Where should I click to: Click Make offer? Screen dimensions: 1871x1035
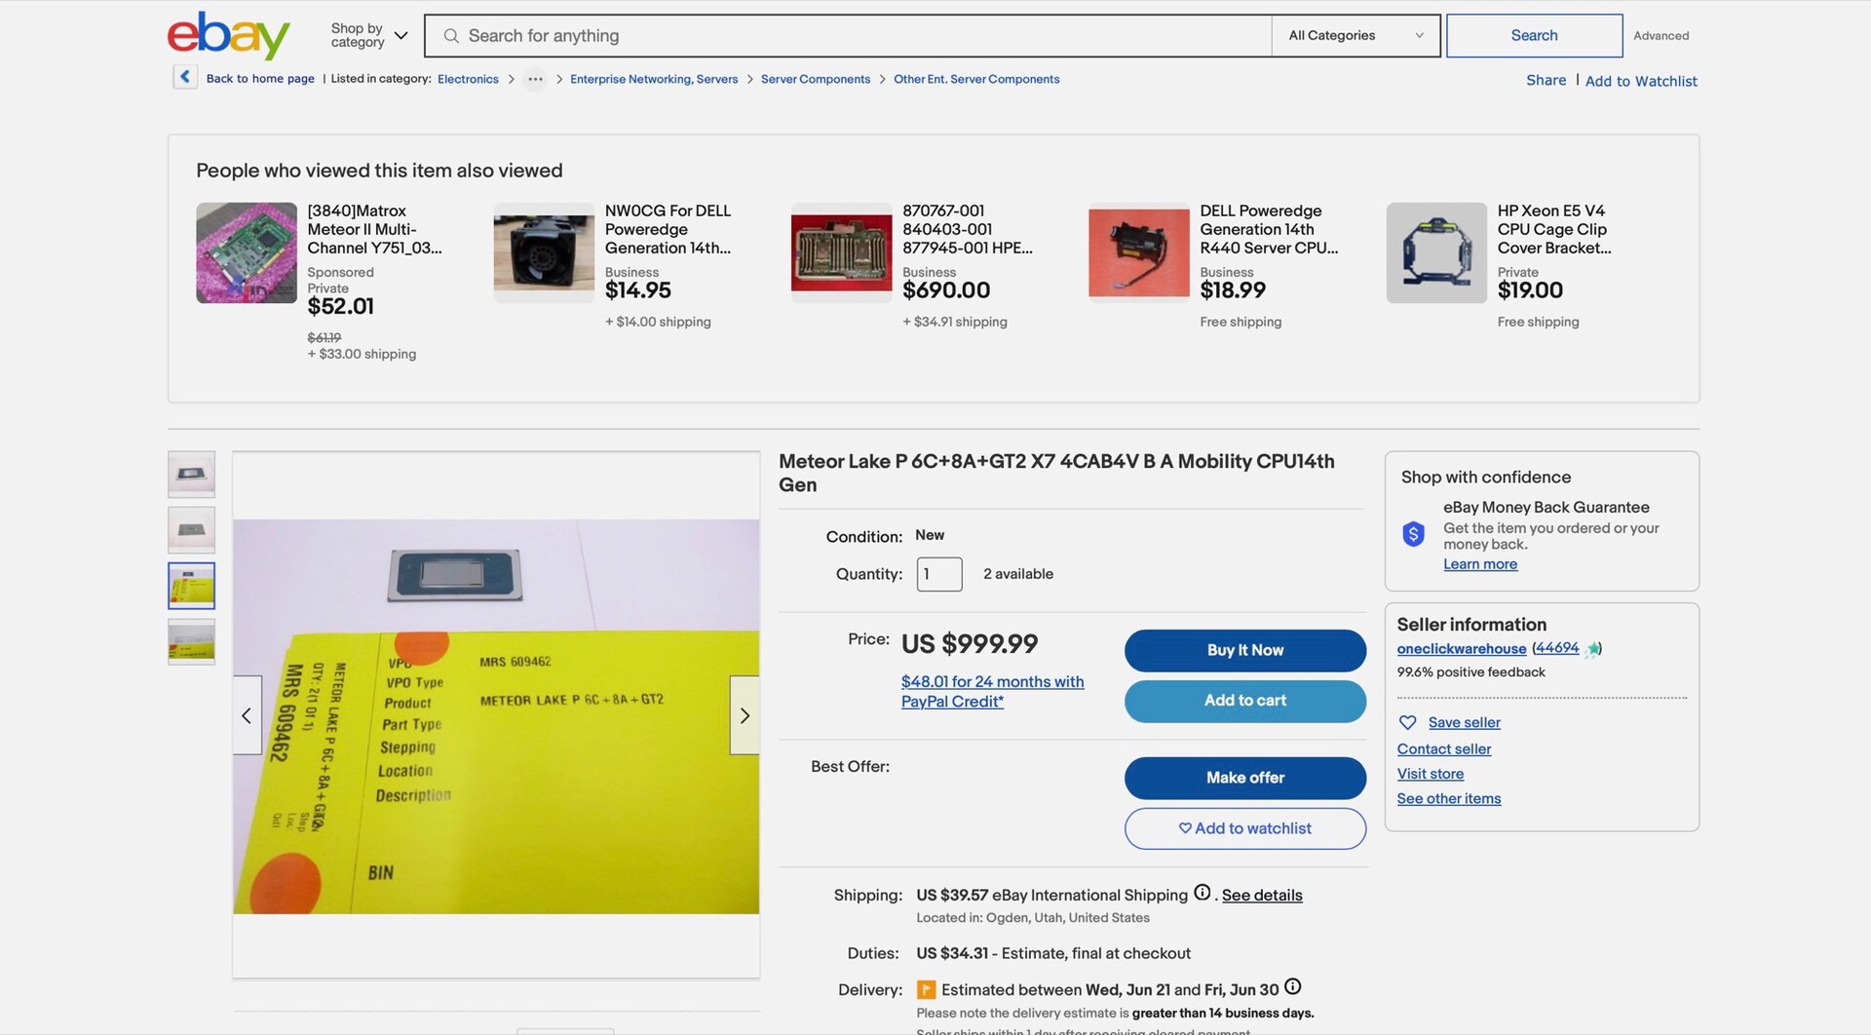[1245, 778]
